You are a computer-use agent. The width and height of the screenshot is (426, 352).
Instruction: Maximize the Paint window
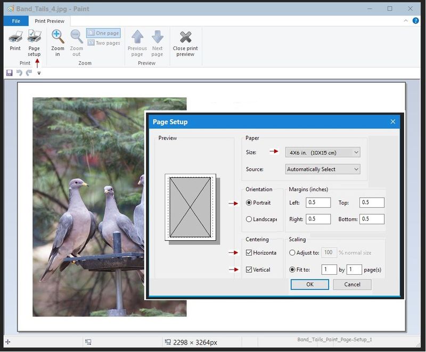point(390,9)
